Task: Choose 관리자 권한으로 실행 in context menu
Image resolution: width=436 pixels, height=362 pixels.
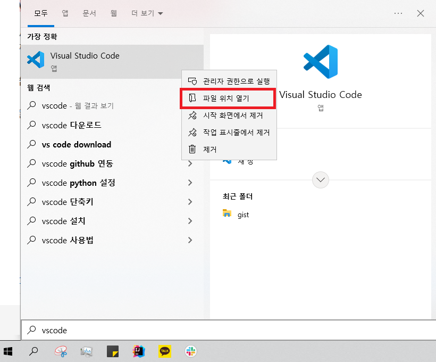Action: [x=229, y=81]
